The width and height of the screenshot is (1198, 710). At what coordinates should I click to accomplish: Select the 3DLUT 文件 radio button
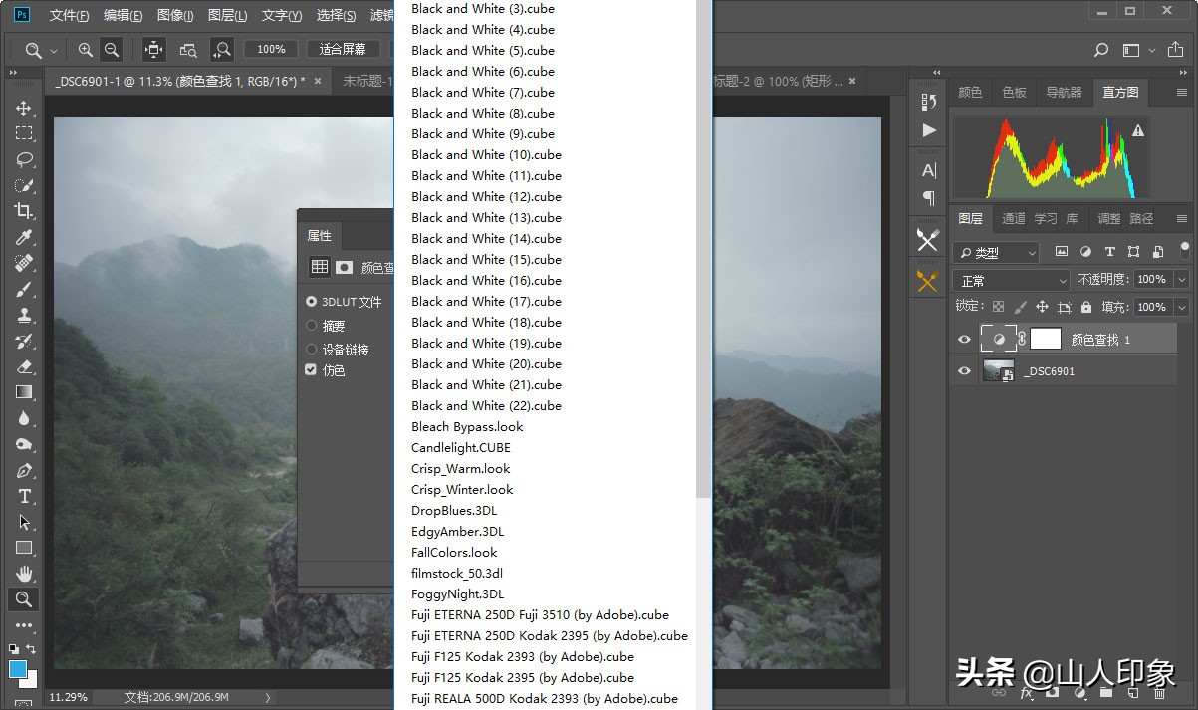[x=312, y=302]
